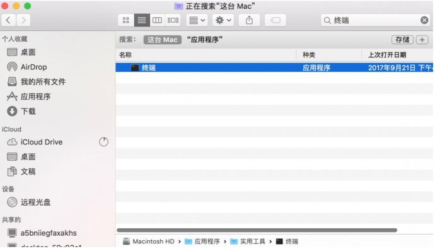Click the 存储 save search button

tap(402, 40)
